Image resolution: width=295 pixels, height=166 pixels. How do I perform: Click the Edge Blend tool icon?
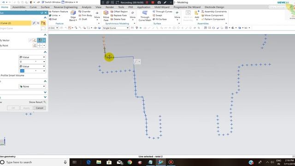pos(73,16)
